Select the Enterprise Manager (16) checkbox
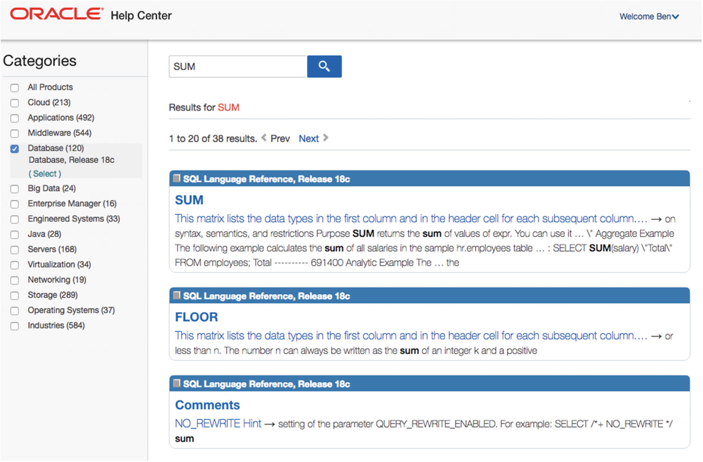703x462 pixels. [15, 204]
